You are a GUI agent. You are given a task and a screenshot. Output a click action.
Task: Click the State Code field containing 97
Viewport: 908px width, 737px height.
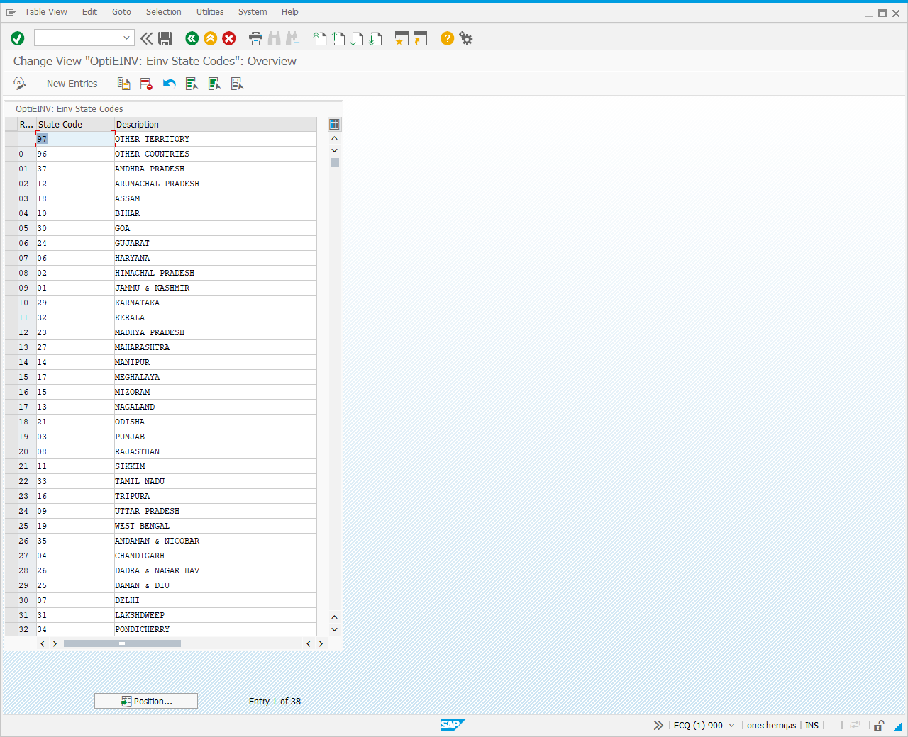[x=75, y=139]
